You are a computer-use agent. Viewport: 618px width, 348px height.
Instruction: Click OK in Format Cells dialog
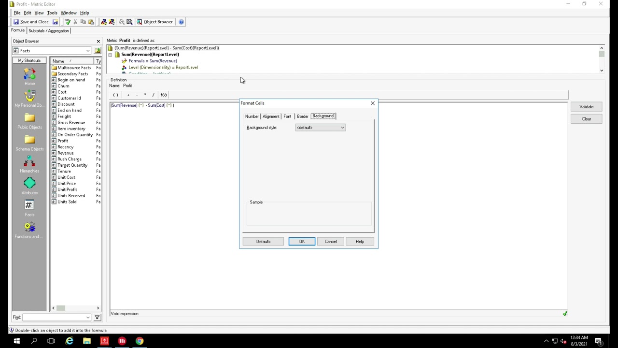click(x=302, y=242)
